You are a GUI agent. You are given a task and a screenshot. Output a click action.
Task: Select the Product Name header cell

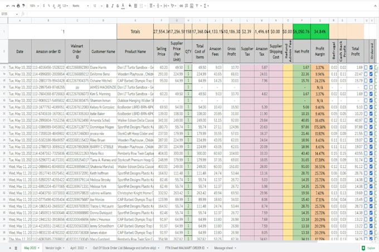[x=135, y=51]
